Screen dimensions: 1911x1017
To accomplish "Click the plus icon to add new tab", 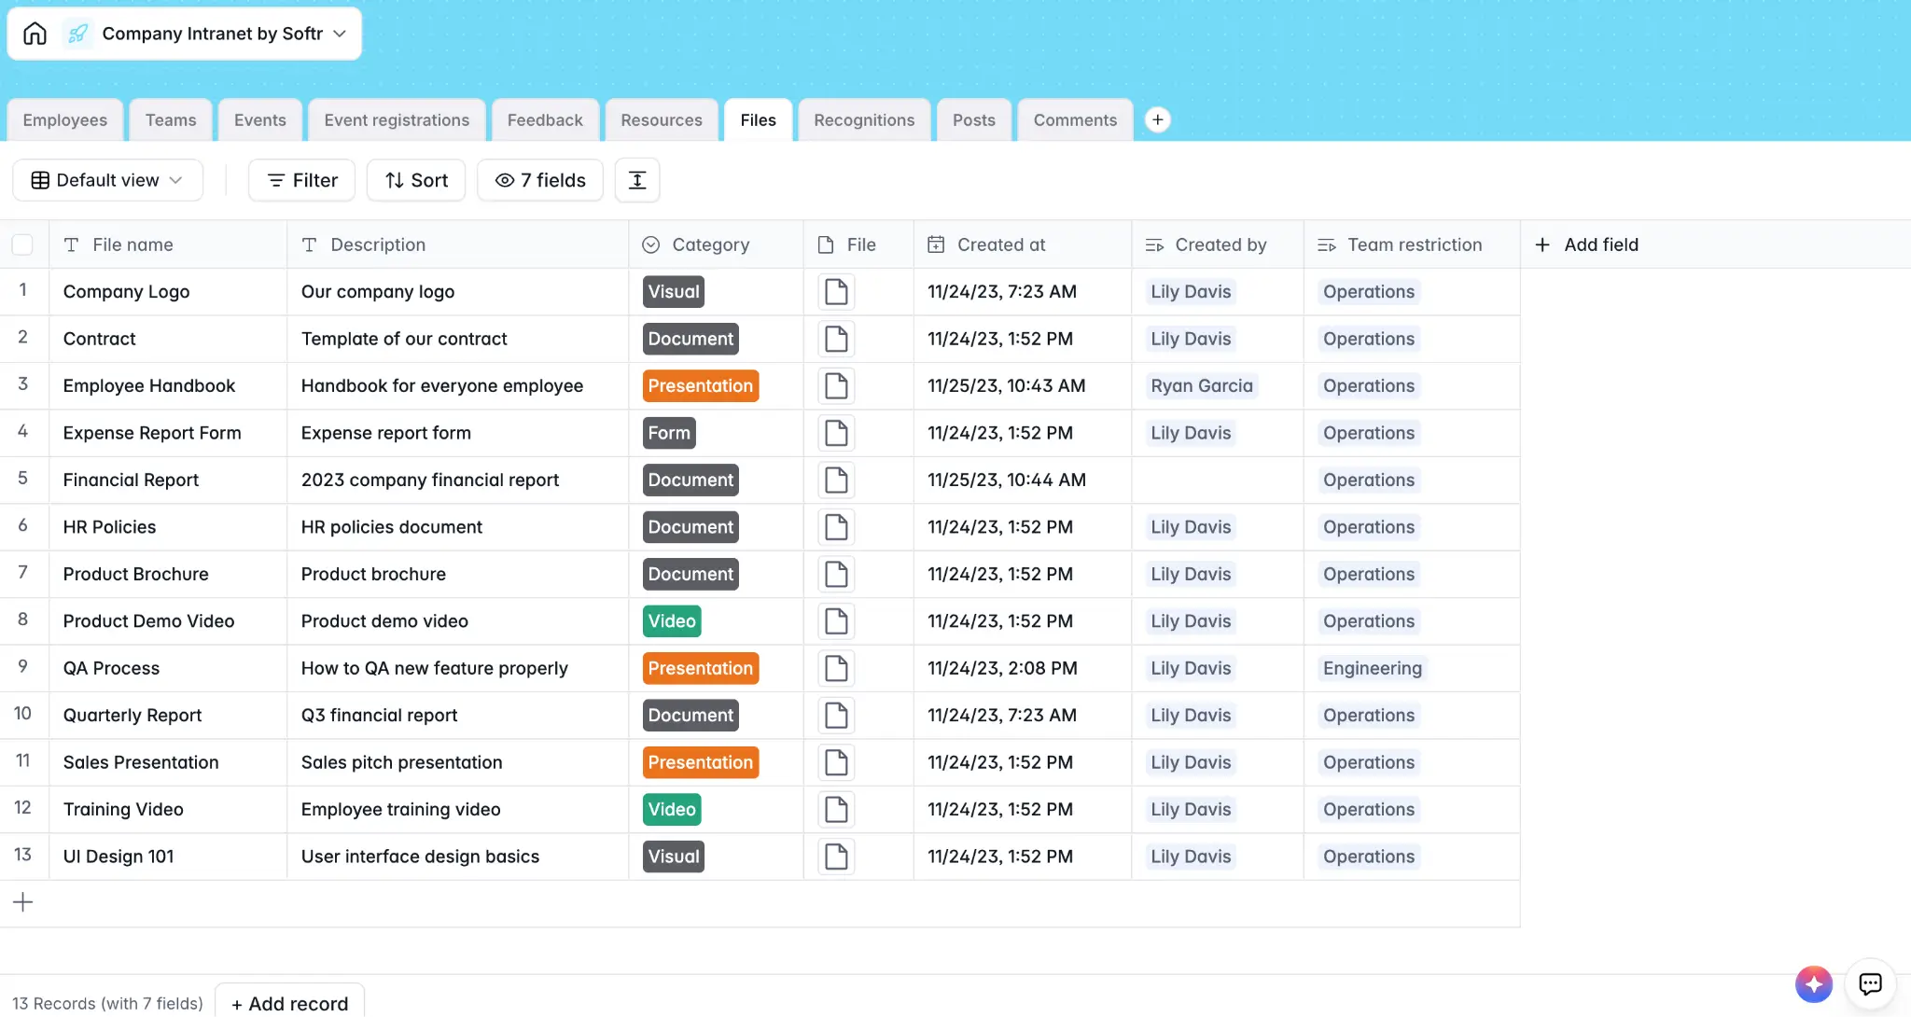I will (x=1157, y=119).
